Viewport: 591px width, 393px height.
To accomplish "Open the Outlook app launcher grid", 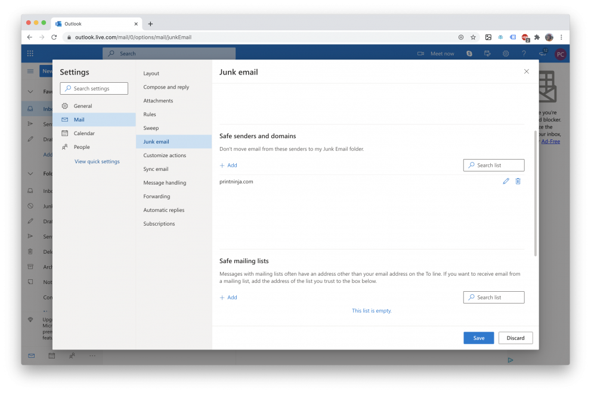I will pos(30,54).
